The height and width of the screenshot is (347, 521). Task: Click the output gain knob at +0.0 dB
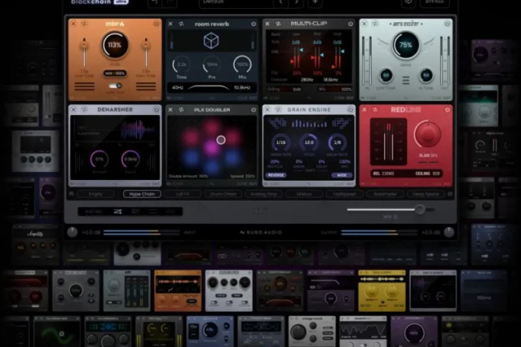449,233
